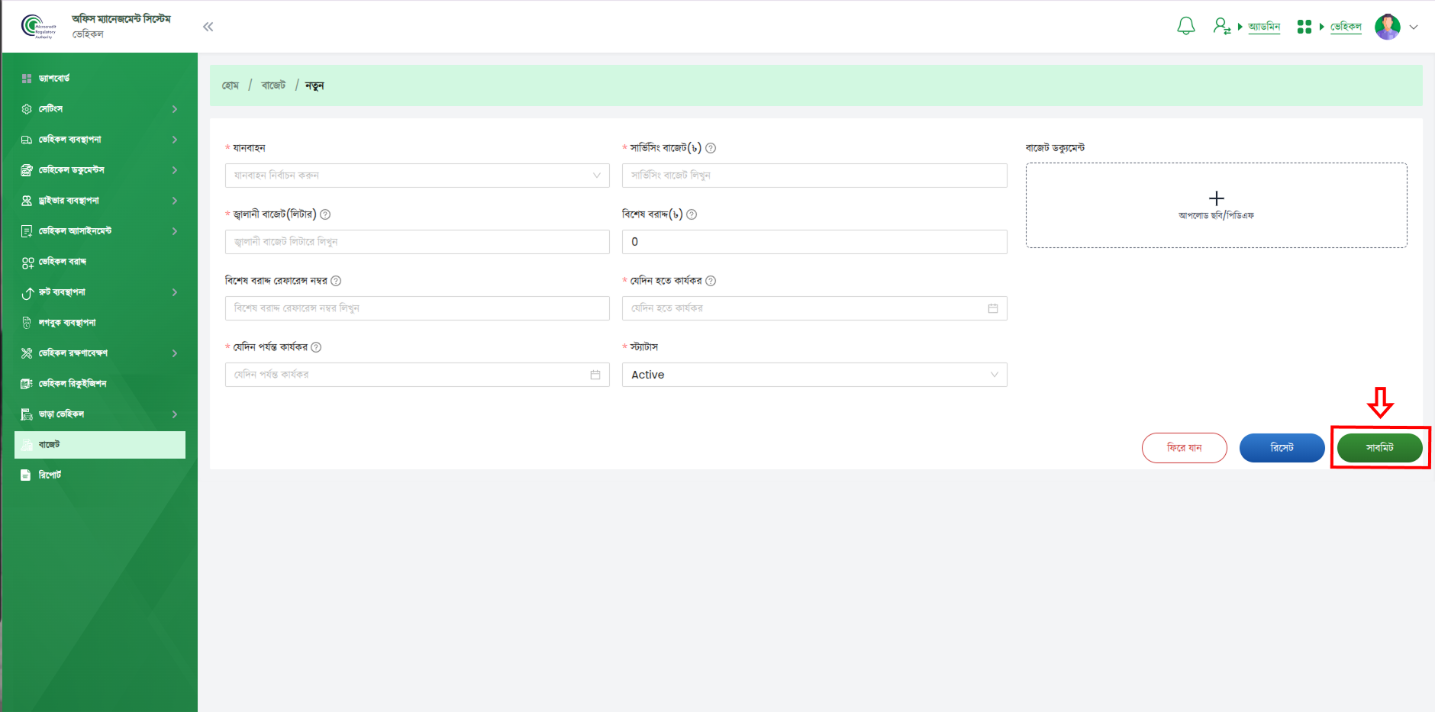This screenshot has height=712, width=1435.
Task: Click the green সাবমিট button
Action: 1379,448
